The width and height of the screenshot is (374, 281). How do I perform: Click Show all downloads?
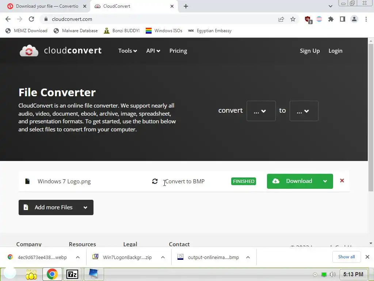(346, 257)
